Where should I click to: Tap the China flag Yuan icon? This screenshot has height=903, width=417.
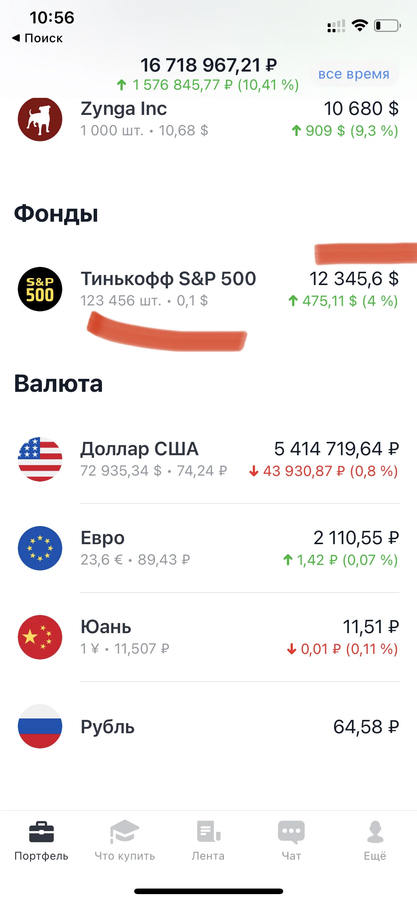[40, 637]
